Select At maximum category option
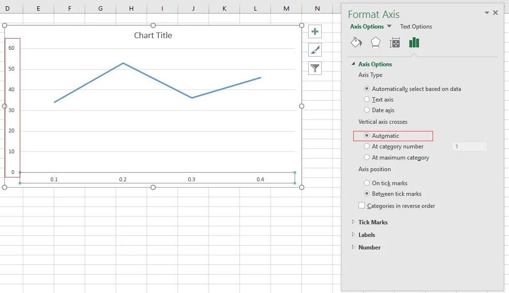 point(396,157)
